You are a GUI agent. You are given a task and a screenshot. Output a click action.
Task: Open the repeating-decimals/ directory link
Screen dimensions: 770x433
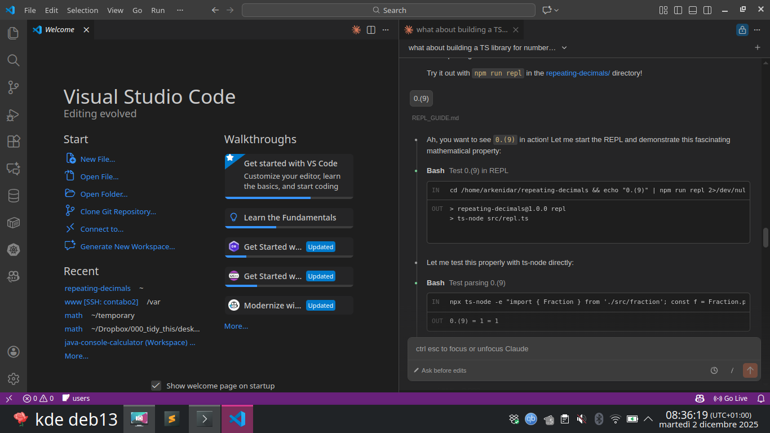578,73
